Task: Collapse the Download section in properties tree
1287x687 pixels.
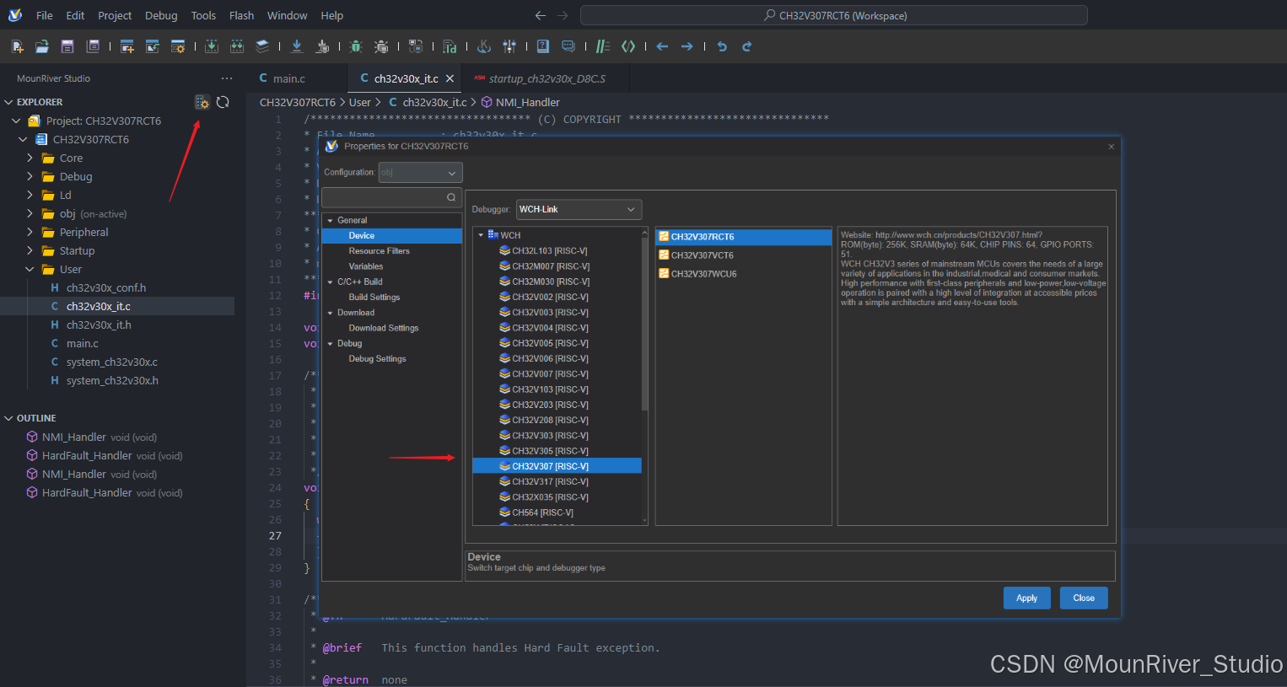Action: pyautogui.click(x=331, y=313)
